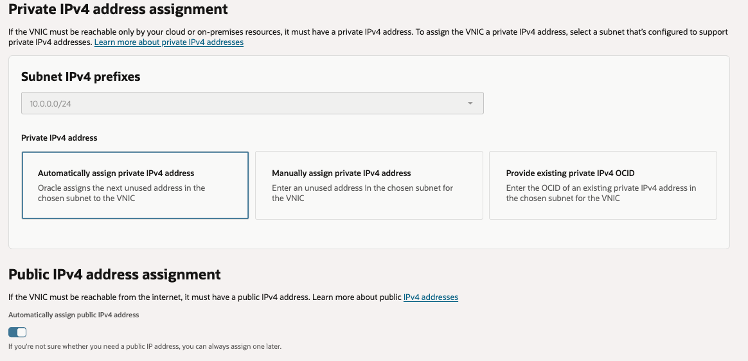The height and width of the screenshot is (361, 748).
Task: Click the Private IPv4 address assignment heading
Action: coord(118,8)
